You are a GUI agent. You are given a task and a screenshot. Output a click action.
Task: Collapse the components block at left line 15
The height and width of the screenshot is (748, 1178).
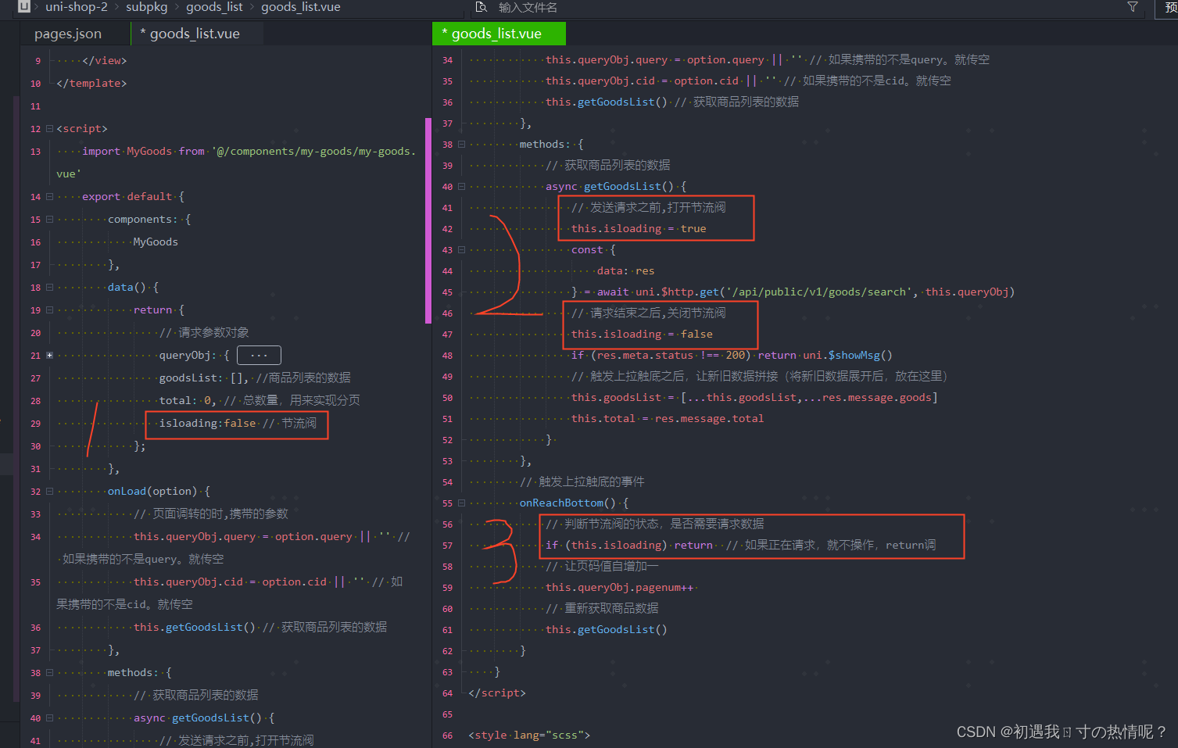pyautogui.click(x=49, y=219)
